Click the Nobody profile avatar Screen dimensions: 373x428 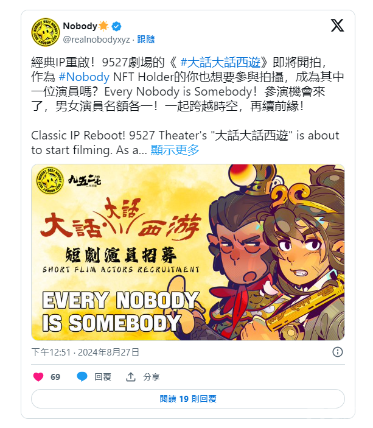(46, 32)
